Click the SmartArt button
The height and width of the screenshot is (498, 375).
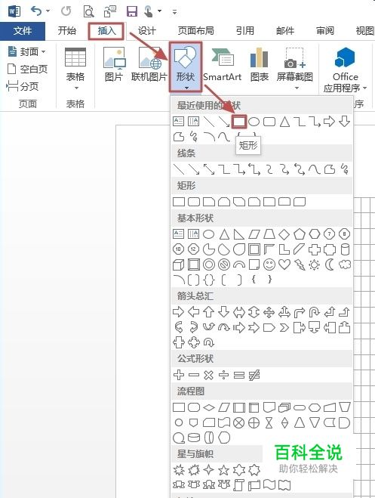click(223, 64)
